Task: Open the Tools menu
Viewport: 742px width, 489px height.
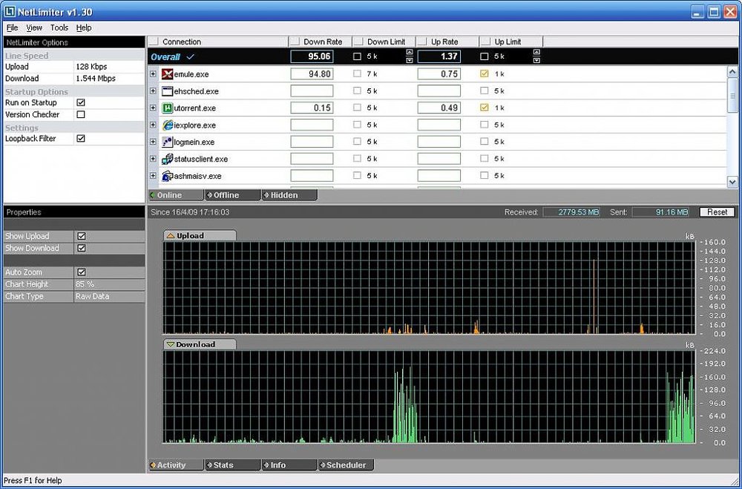Action: (x=59, y=28)
